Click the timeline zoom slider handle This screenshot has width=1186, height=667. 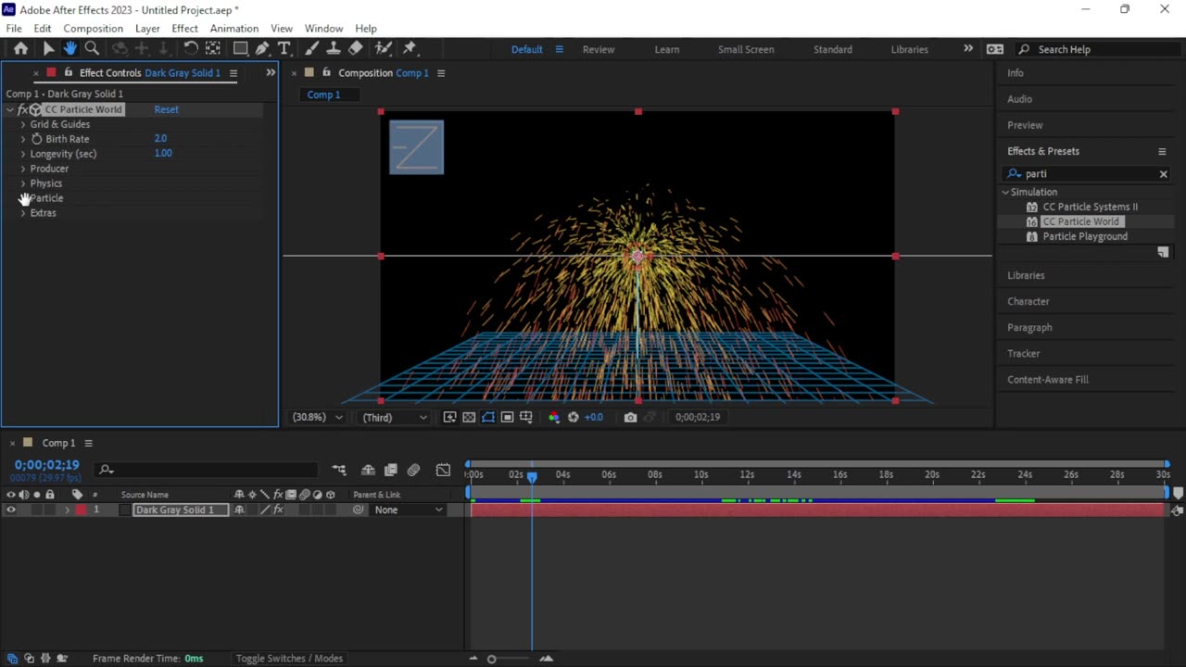[x=492, y=659]
